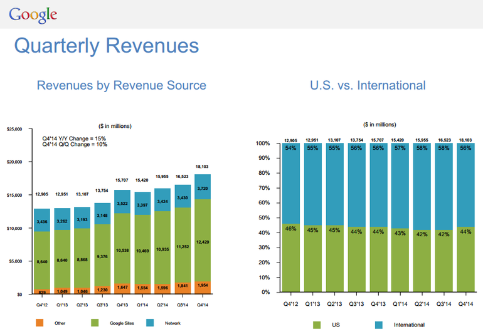Click the $15,000 y-axis label
This screenshot has width=483, height=334.
(14, 195)
